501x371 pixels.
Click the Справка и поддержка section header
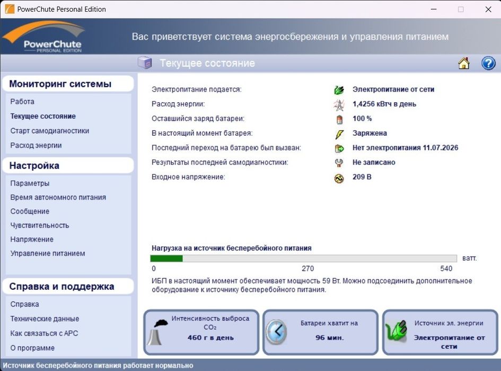(68, 286)
